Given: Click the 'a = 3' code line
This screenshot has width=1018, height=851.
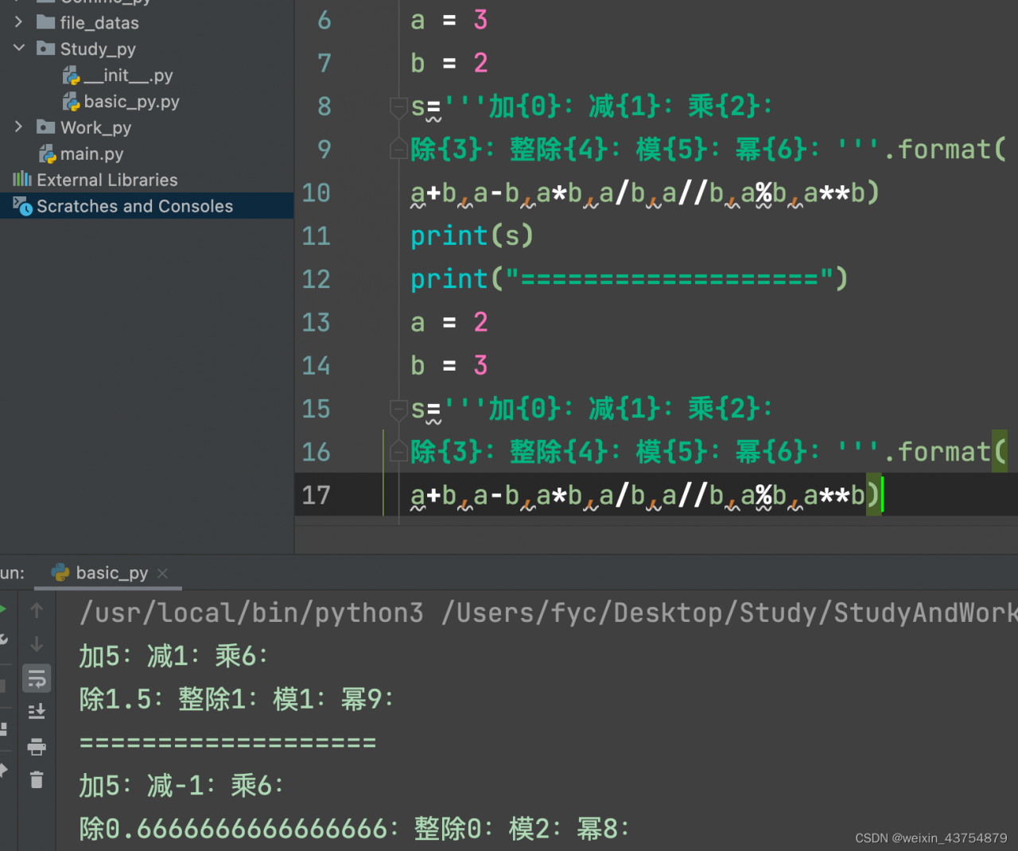Looking at the screenshot, I should 449,20.
